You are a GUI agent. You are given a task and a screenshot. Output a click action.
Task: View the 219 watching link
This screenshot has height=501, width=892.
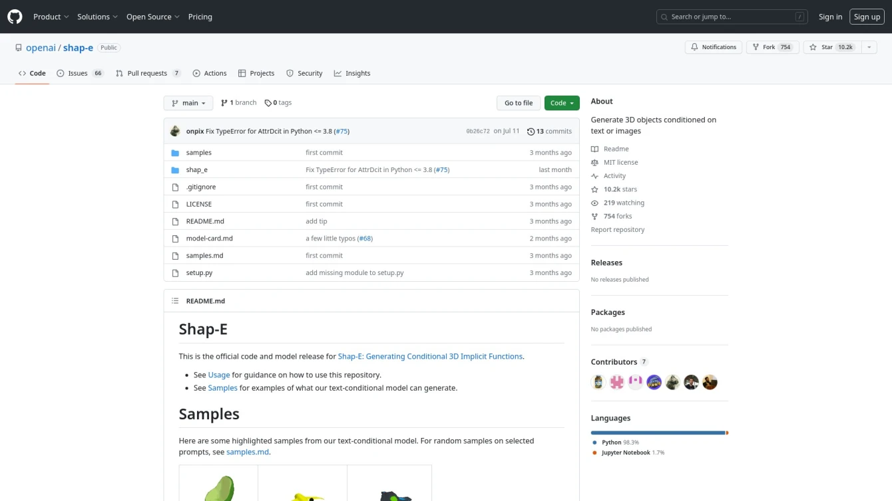tap(618, 203)
